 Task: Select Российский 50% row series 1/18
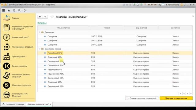click(x=115, y=53)
